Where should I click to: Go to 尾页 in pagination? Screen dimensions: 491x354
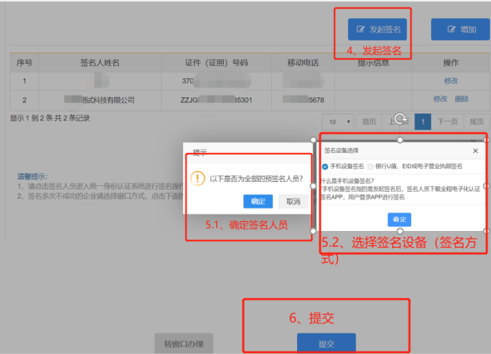coord(477,121)
